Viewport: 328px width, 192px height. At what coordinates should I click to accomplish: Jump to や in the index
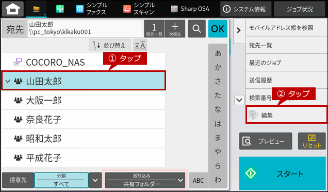[x=218, y=151]
